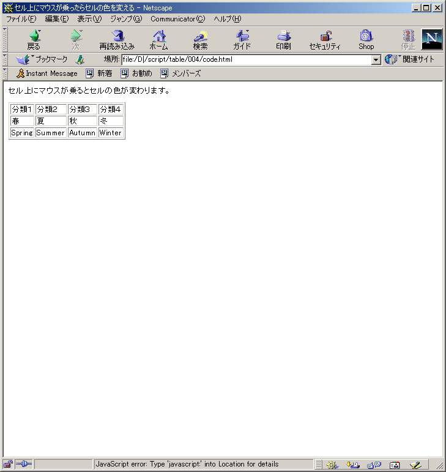
Task: Open the ジャンプ(G) menu
Action: pos(126,19)
